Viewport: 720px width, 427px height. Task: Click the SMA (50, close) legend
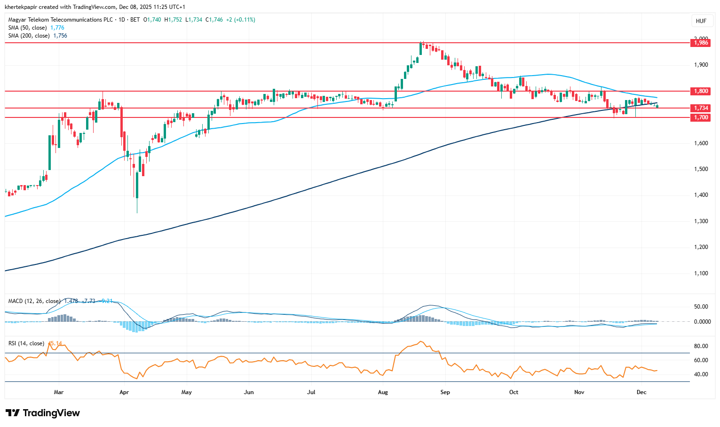[27, 28]
